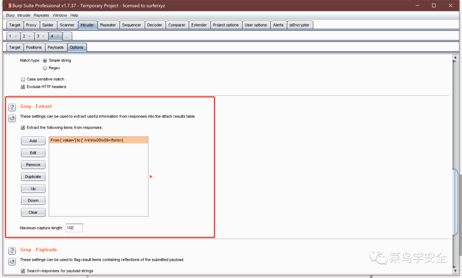Image resolution: width=462 pixels, height=278 pixels.
Task: Toggle Extract the following items checkbox
Action: pos(23,127)
